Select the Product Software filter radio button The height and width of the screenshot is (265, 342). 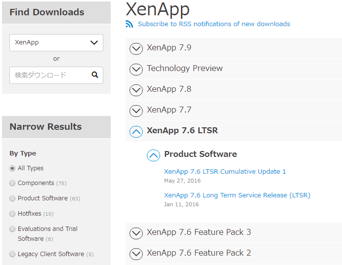click(x=12, y=198)
